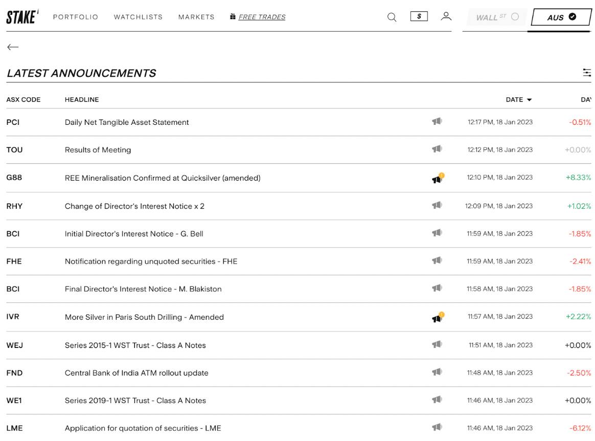
Task: Open 'Final Director's Interest Notice - M. Blakiston'
Action: point(143,289)
